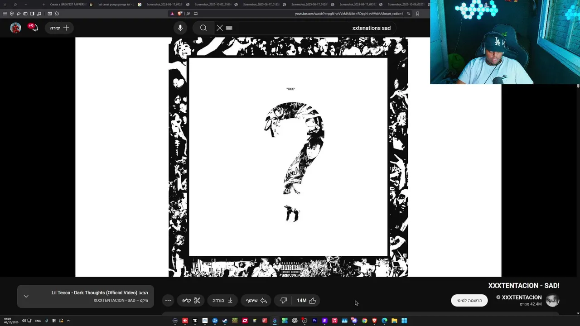Open the Brave Rewards triangle icon
This screenshot has width=580, height=326.
(x=172, y=14)
